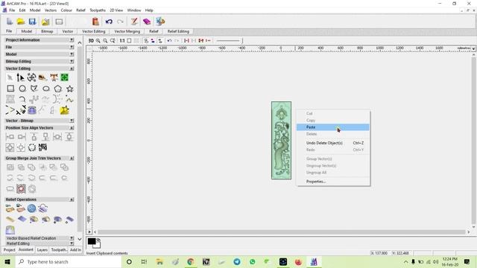Screen dimensions: 477x268
Task: Click the peacock relief thumbnail in canvas
Action: 282,141
